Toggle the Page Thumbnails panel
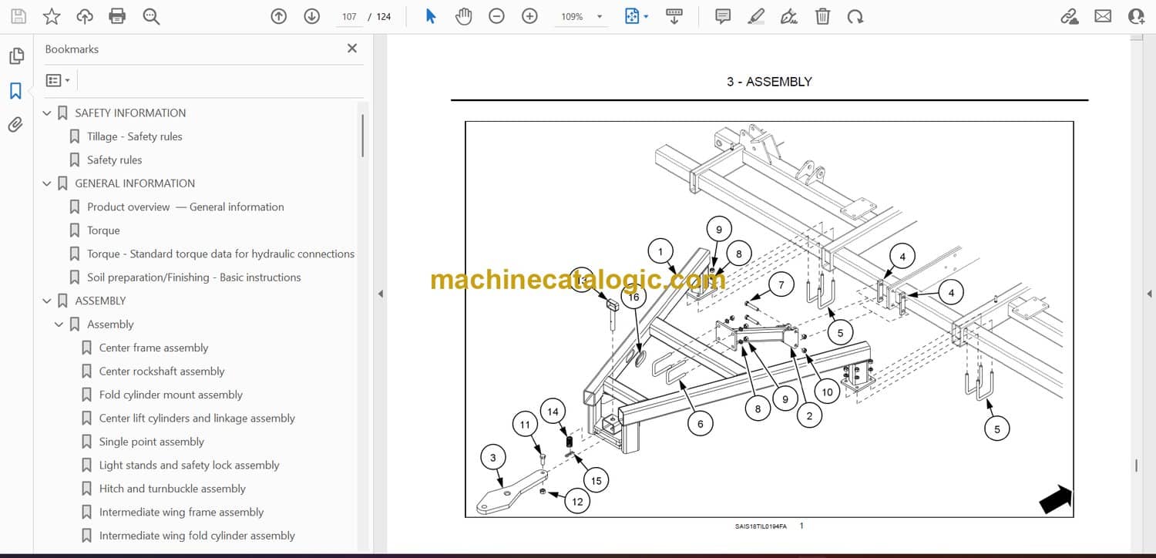The image size is (1156, 558). tap(15, 56)
